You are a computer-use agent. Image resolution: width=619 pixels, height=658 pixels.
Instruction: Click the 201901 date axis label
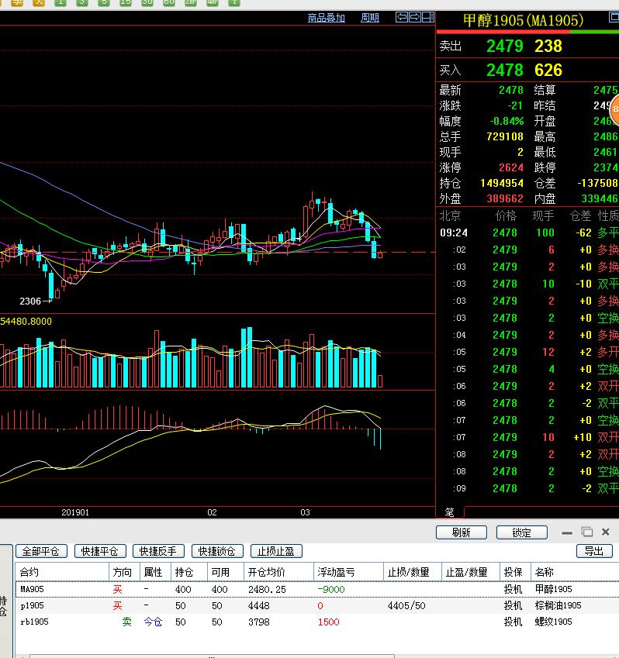pyautogui.click(x=75, y=512)
